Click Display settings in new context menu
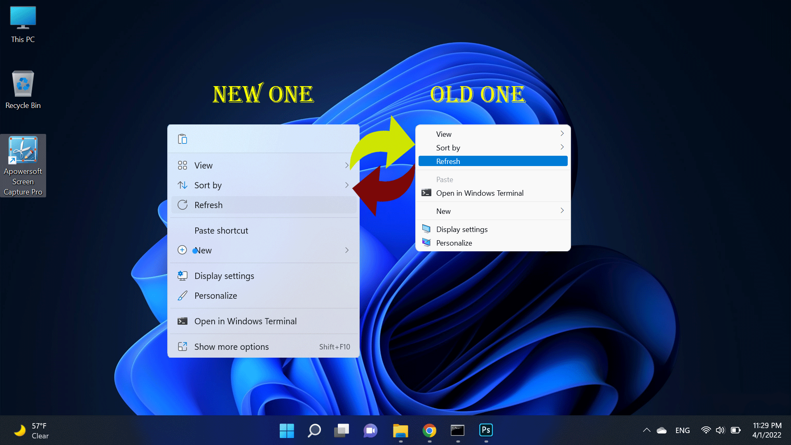Viewport: 791px width, 445px height. click(224, 276)
